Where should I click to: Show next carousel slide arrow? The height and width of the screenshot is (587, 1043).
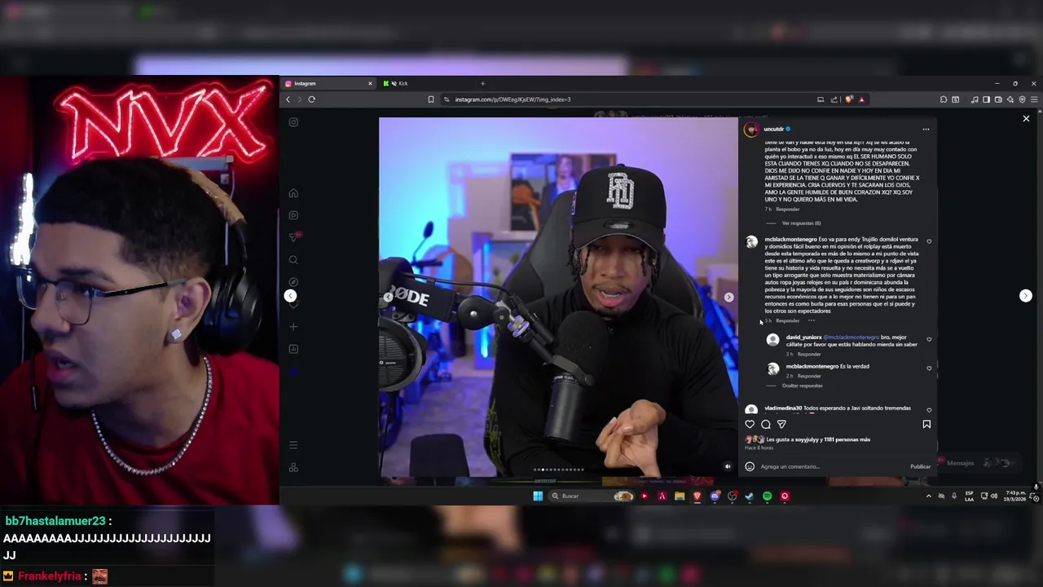point(728,298)
